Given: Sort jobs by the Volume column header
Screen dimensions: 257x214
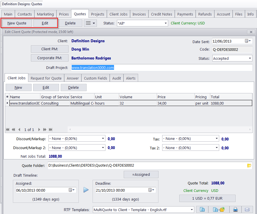Looking at the screenshot, I should coord(138,97).
